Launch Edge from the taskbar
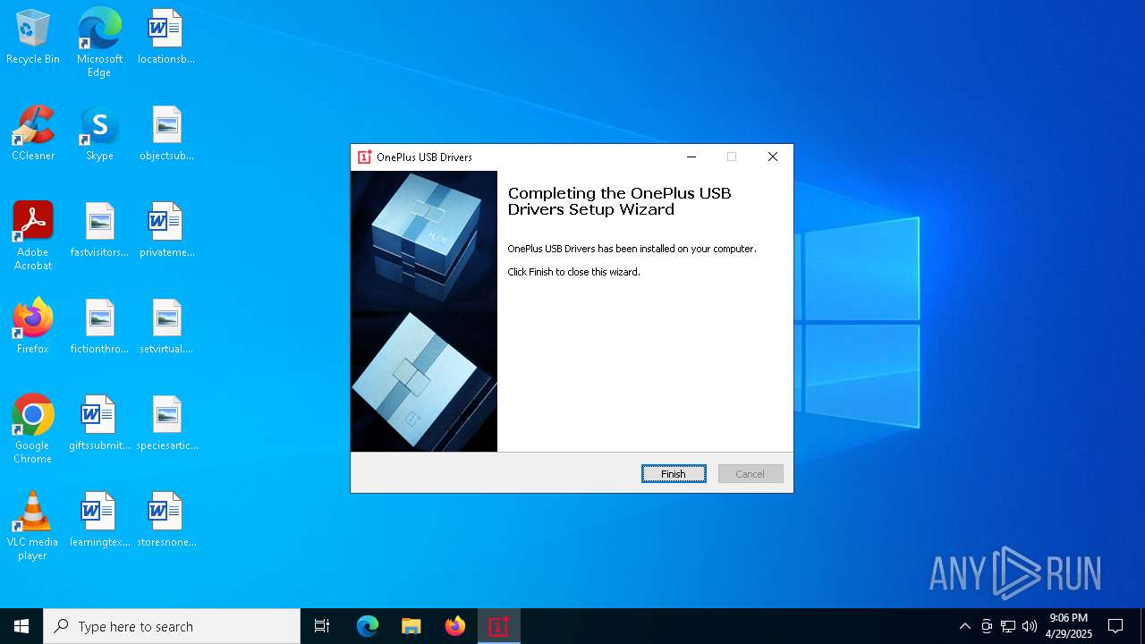The image size is (1145, 644). tap(368, 626)
